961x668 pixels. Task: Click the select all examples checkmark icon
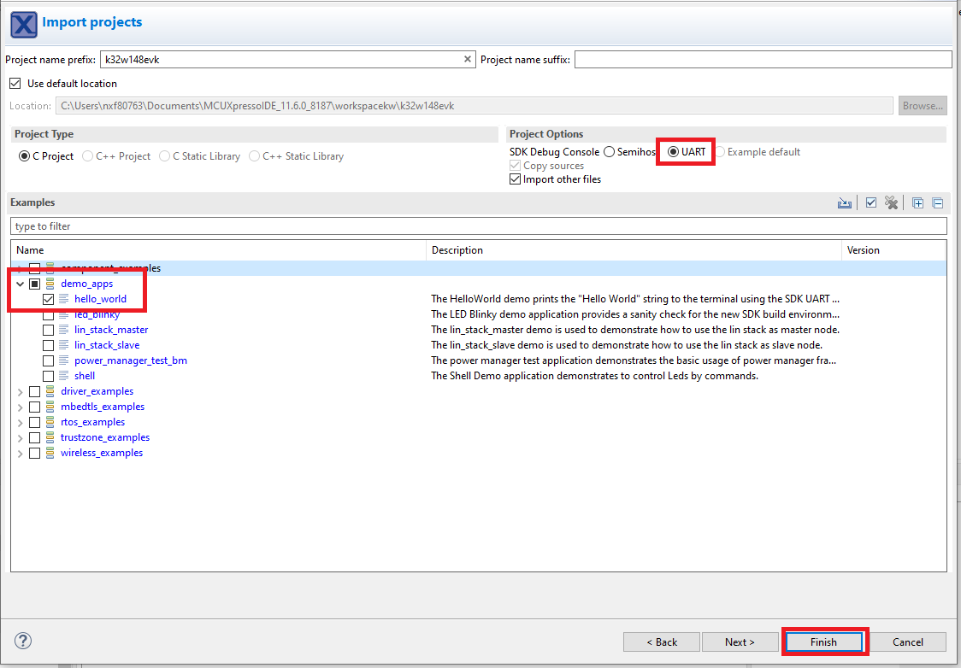click(870, 203)
